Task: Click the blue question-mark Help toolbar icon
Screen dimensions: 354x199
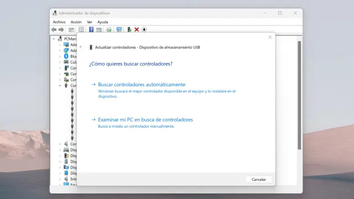Action: (91, 29)
